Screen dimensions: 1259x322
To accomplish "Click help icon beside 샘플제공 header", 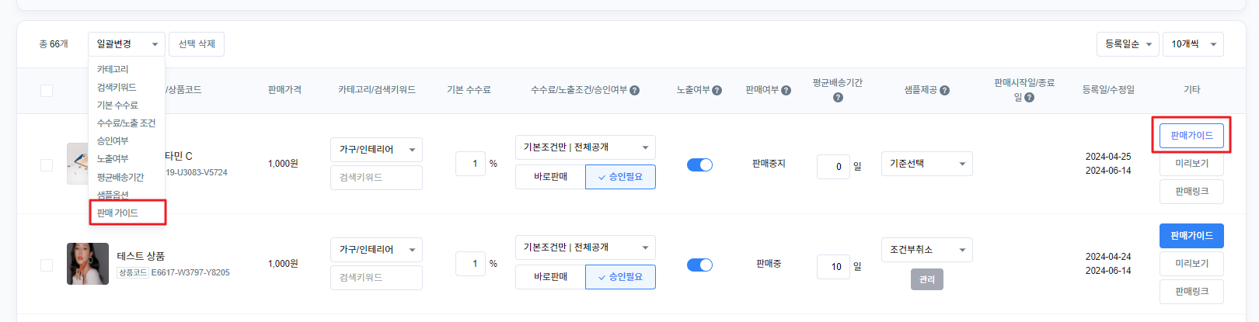I will (944, 90).
